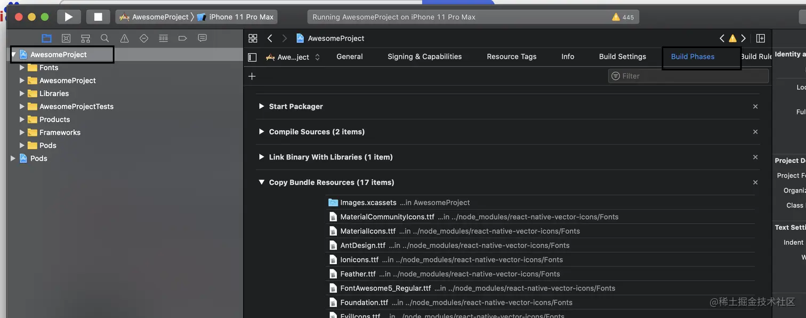Collapse the Copy Bundle Resources phase

(x=261, y=182)
